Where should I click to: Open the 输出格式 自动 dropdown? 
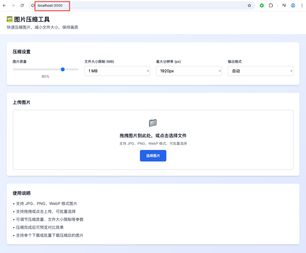[260, 71]
